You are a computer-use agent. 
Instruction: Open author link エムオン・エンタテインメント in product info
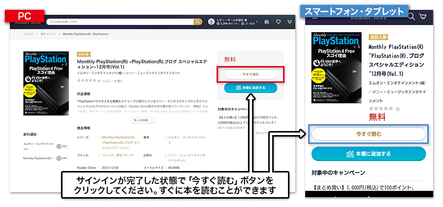[187, 139]
